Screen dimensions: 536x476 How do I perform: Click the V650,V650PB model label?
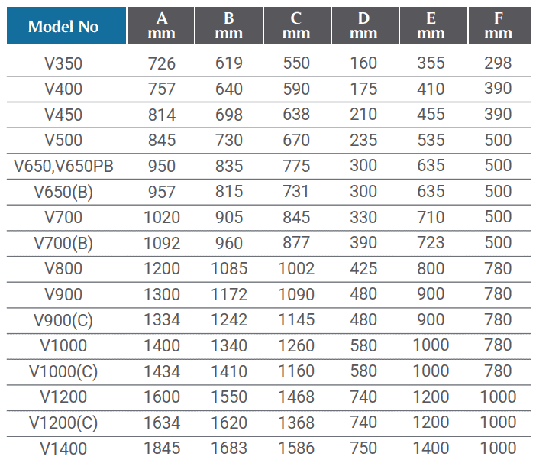point(63,167)
